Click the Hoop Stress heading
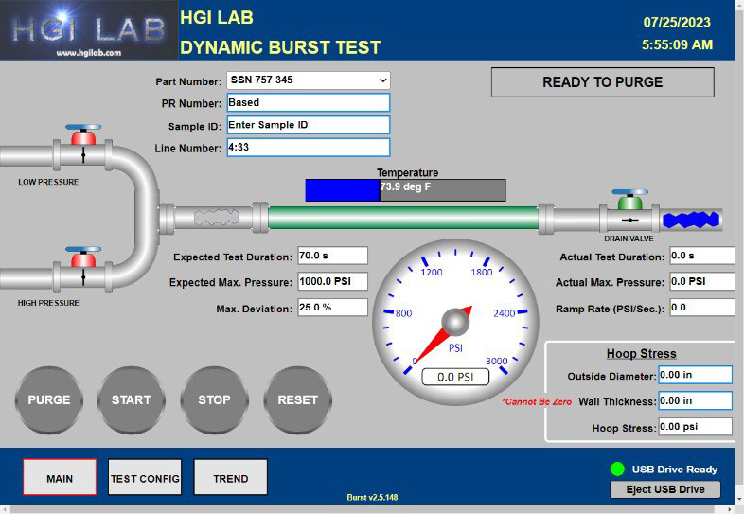 click(x=641, y=354)
